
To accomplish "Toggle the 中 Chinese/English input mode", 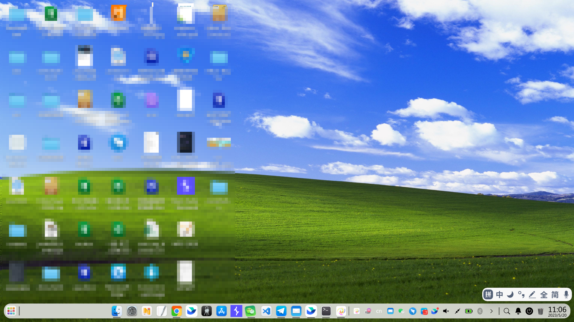I will click(x=499, y=295).
